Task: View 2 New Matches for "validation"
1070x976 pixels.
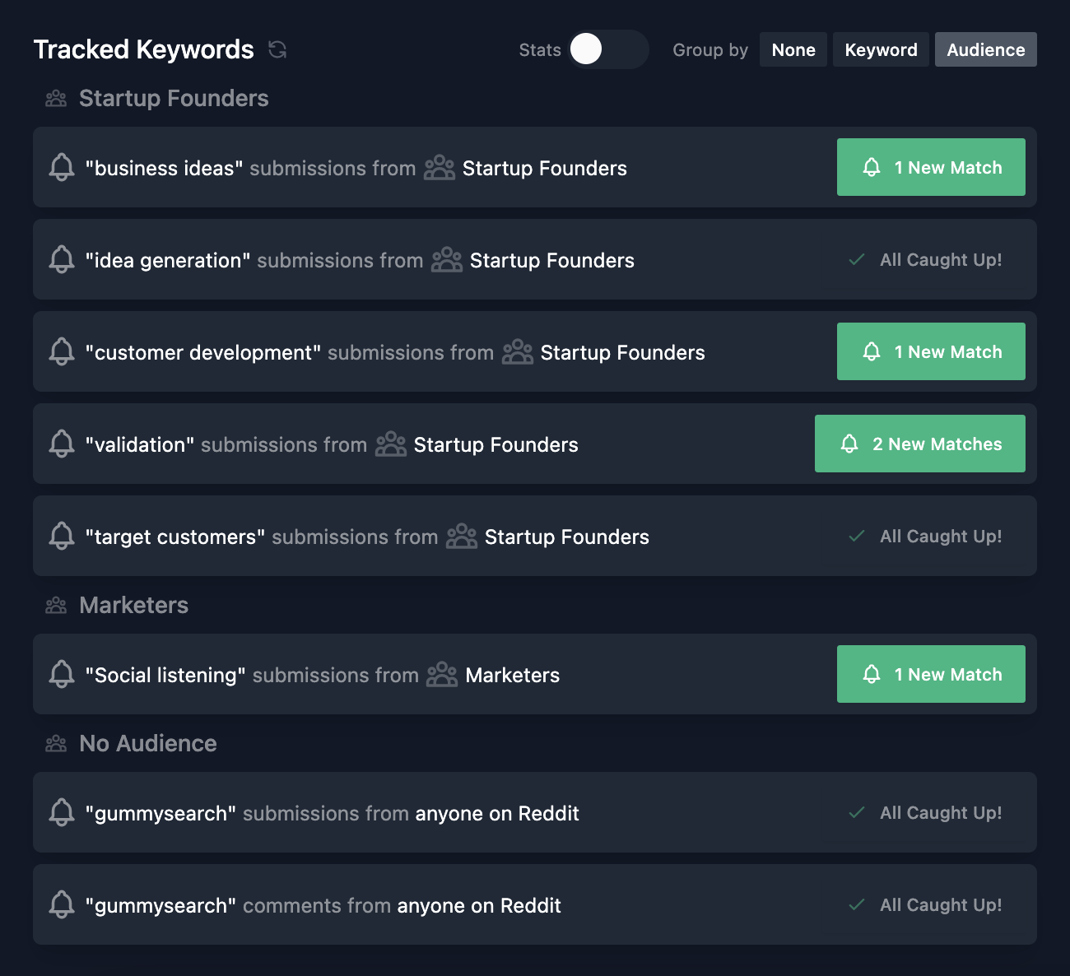Action: (919, 444)
